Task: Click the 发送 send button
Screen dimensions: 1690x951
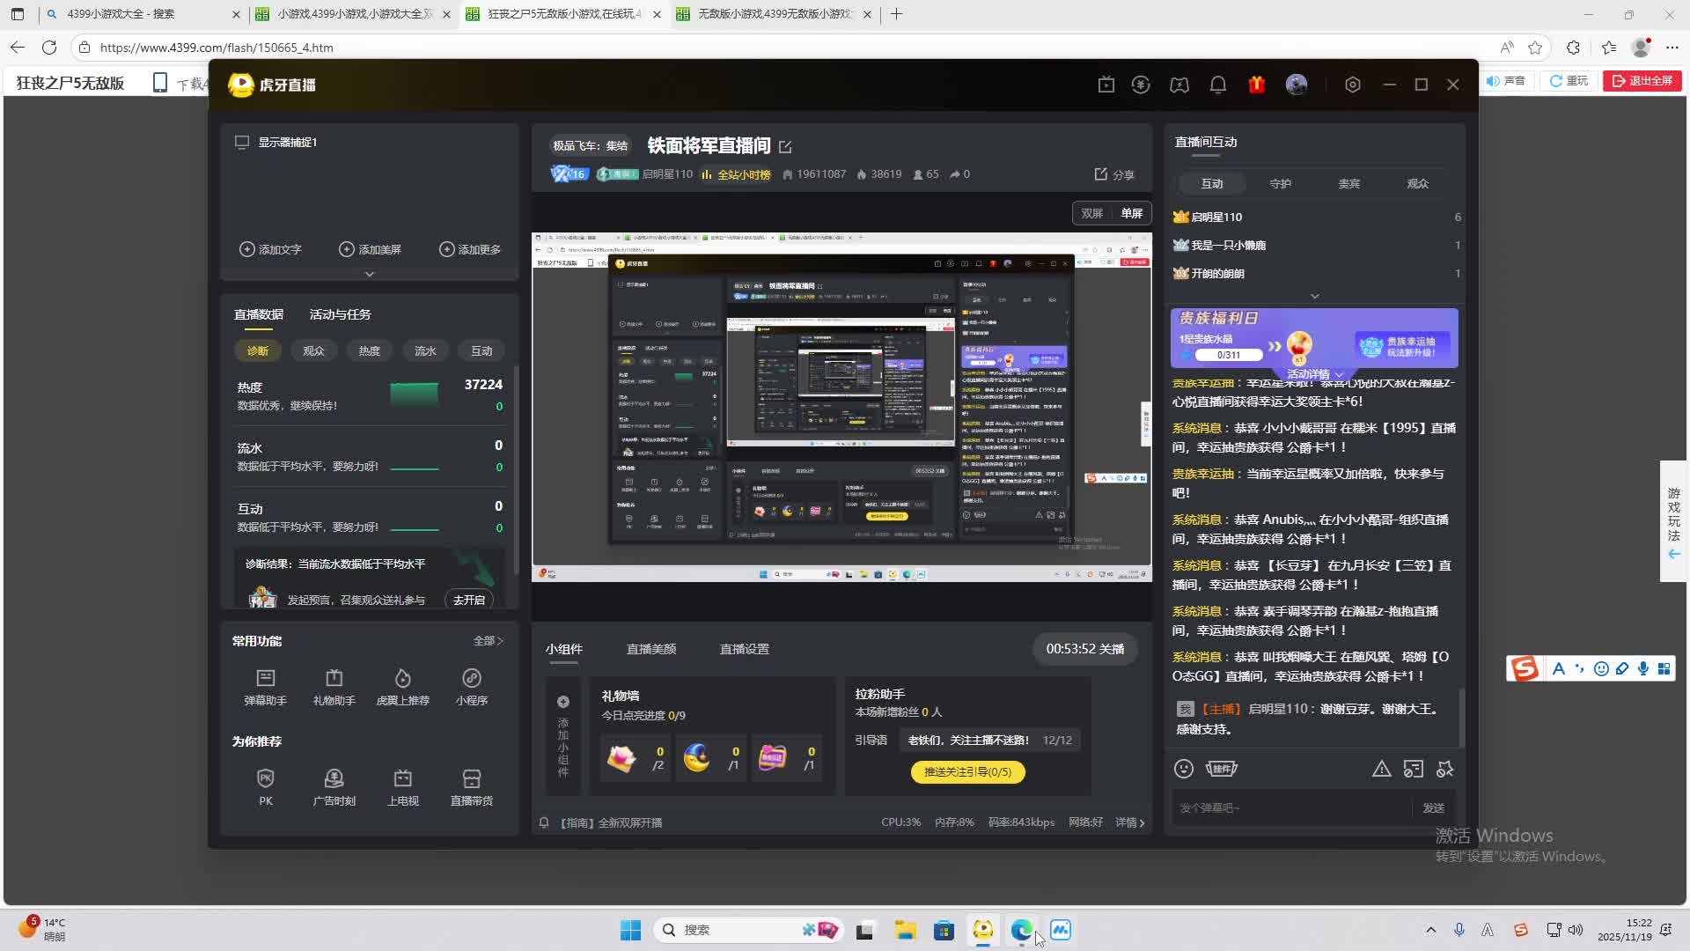Action: click(1433, 807)
